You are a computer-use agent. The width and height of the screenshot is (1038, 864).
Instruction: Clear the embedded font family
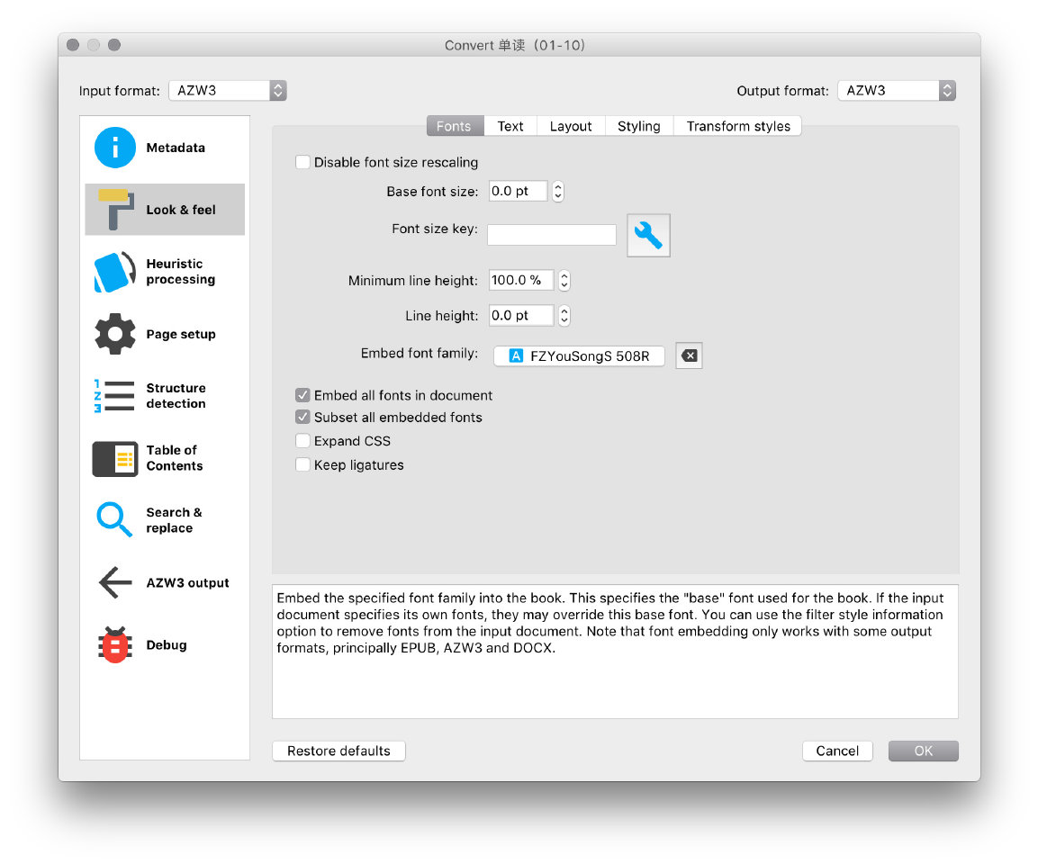click(x=689, y=355)
